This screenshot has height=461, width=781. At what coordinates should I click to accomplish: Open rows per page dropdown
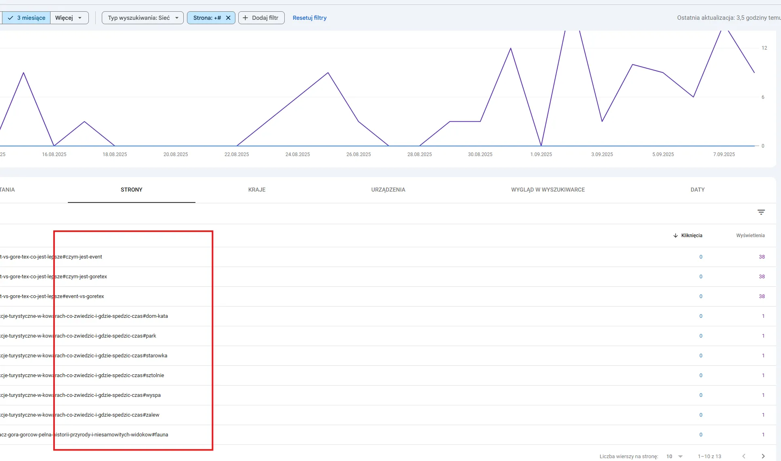674,456
